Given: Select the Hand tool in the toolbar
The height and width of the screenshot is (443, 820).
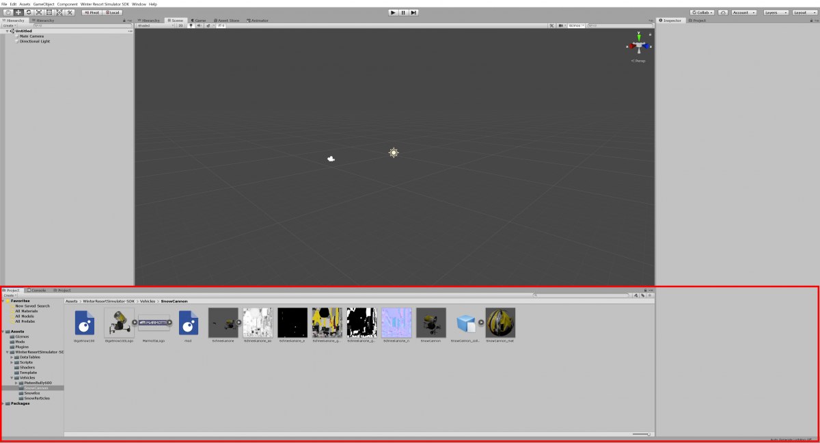Looking at the screenshot, I should (x=8, y=12).
